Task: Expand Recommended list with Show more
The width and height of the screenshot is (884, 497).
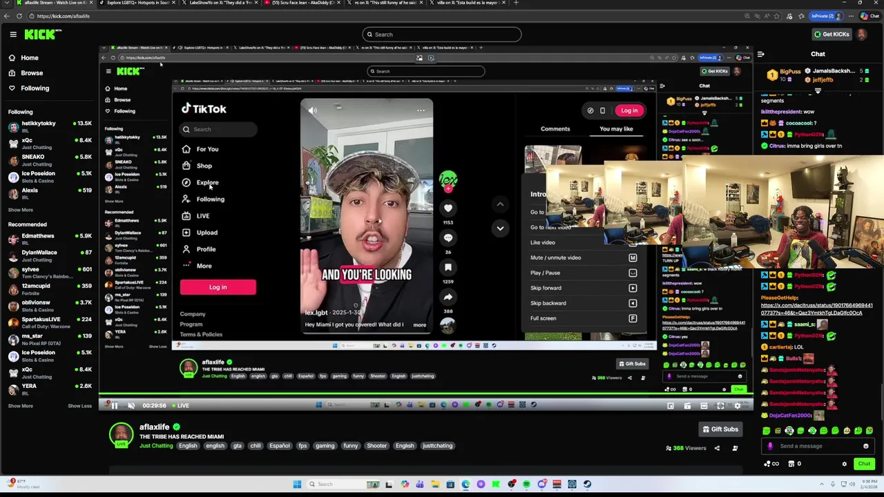Action: [x=21, y=406]
